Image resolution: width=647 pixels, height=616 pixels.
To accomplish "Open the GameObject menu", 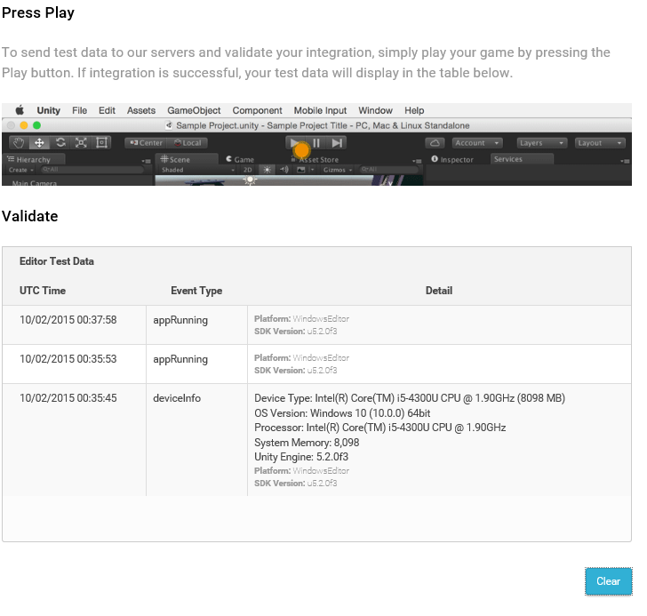I will [x=194, y=110].
